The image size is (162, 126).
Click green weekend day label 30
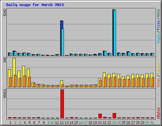coord(147,123)
